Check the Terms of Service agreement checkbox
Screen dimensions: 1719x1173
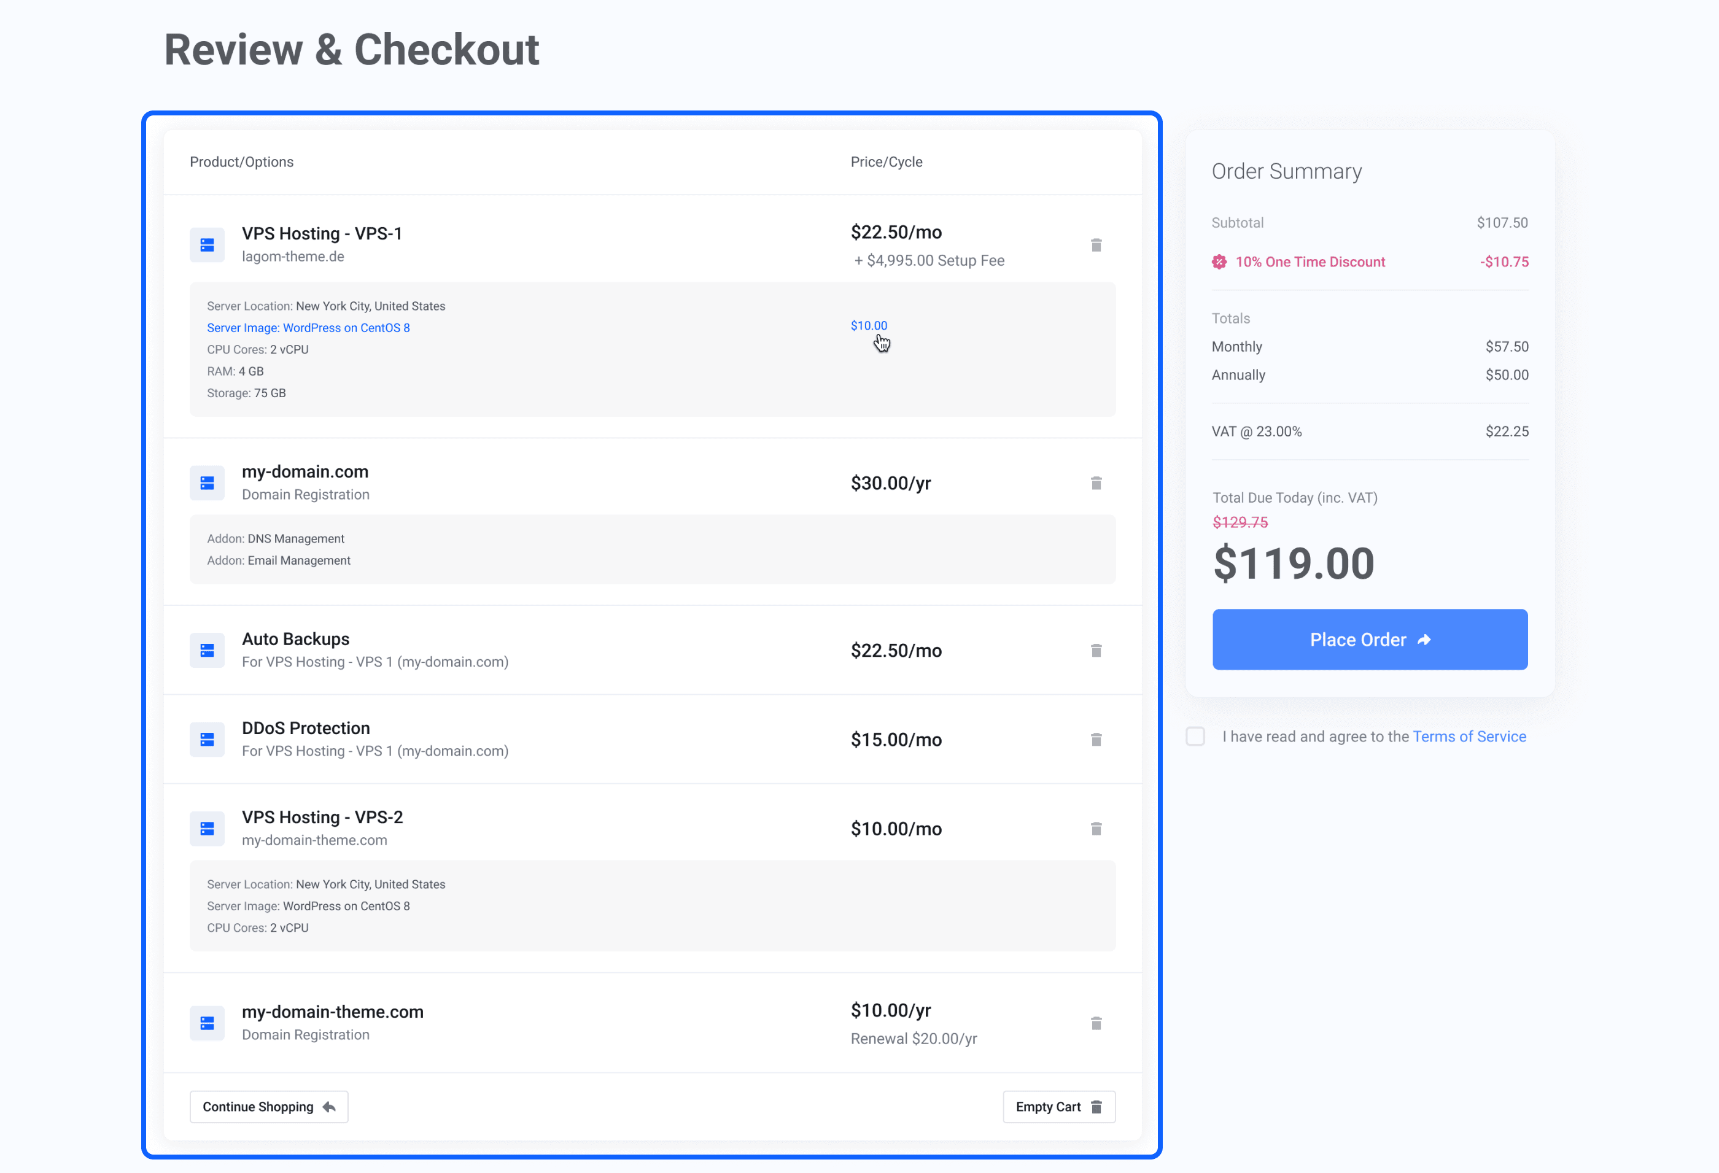click(x=1195, y=737)
